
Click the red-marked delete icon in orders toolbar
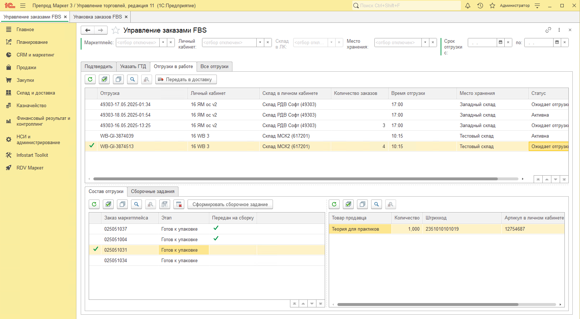[x=179, y=204]
